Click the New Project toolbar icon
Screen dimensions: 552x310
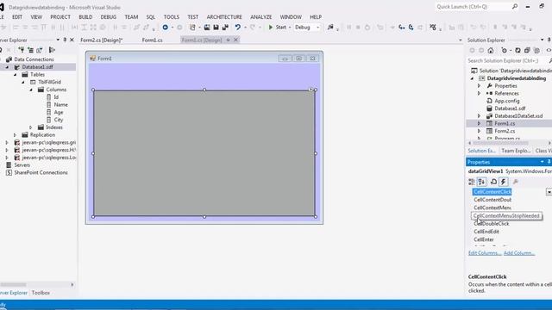[192, 27]
